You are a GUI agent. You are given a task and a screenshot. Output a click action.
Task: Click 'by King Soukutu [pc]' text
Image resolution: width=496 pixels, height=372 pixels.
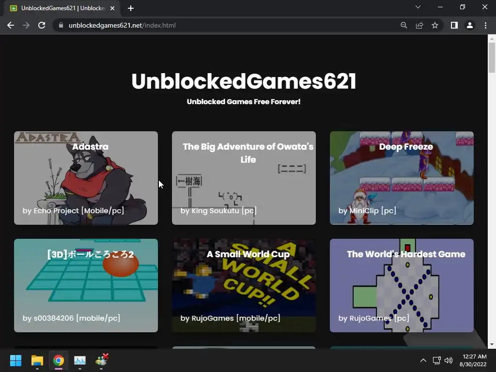click(x=218, y=211)
